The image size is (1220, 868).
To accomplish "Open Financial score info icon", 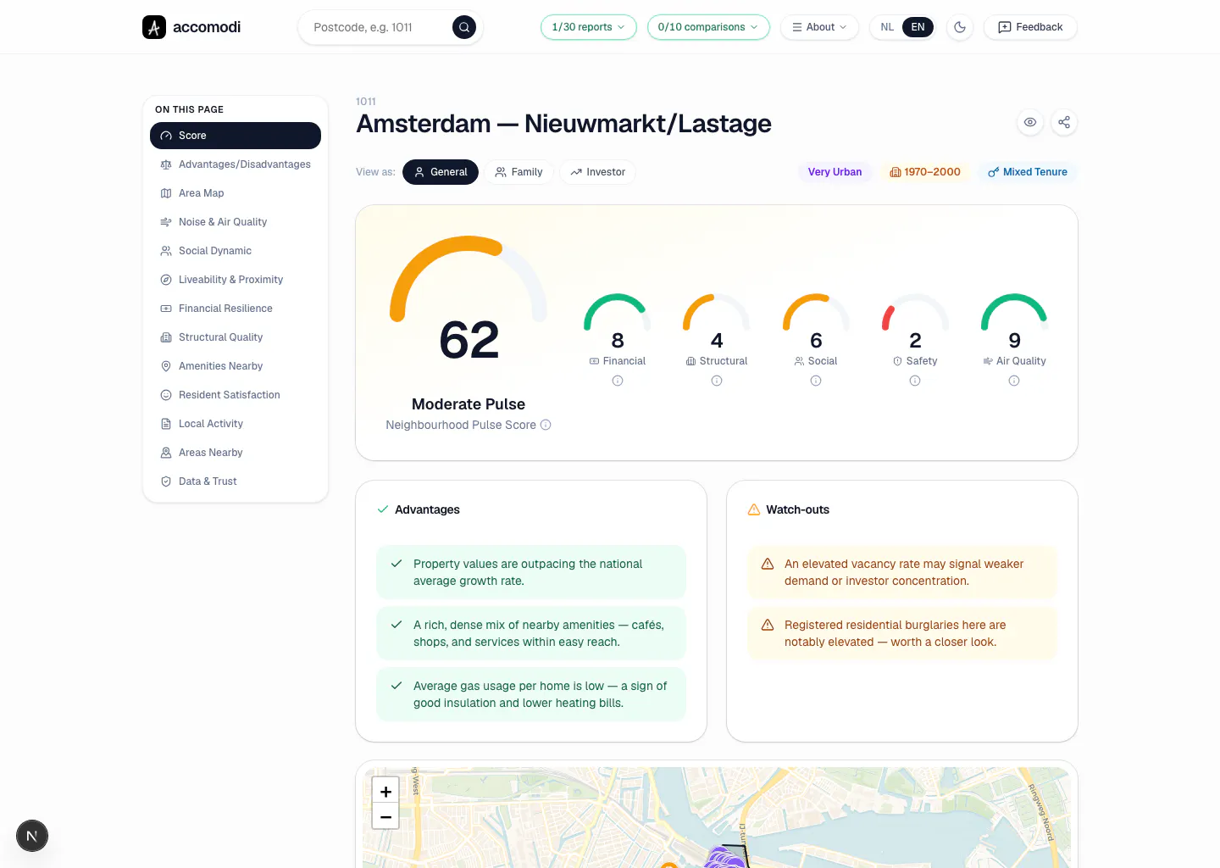I will coord(618,381).
